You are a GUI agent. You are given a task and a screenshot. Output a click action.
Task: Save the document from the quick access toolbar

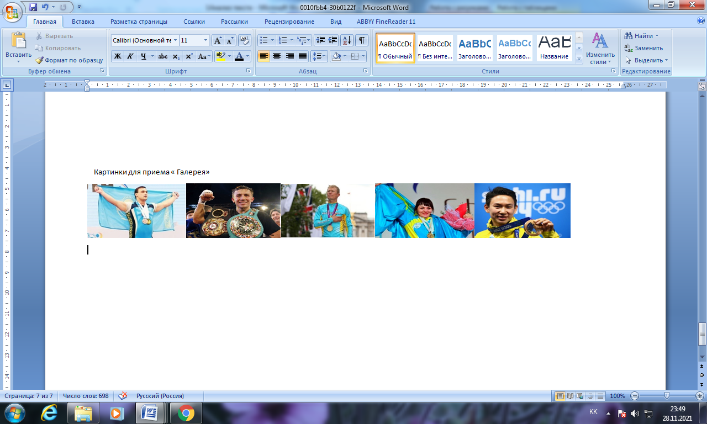33,7
